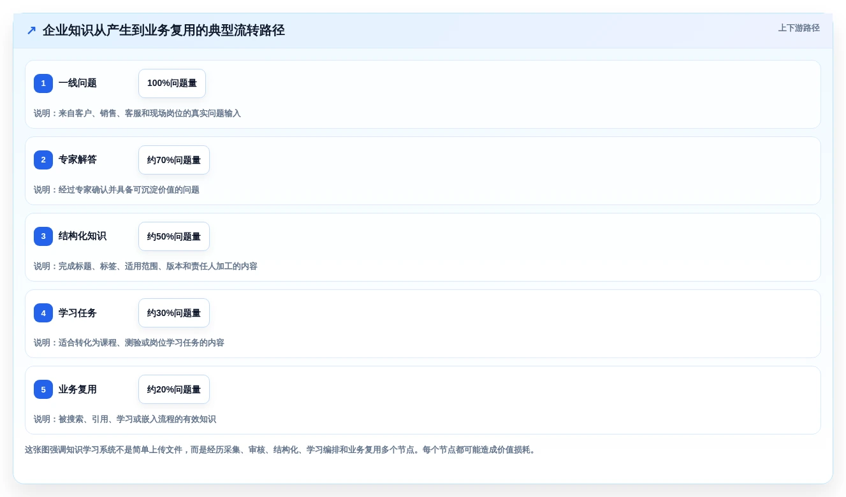
Task: Click description 完成标题、标签、适用范围、版本和责任人加工的内容
Action: (158, 266)
